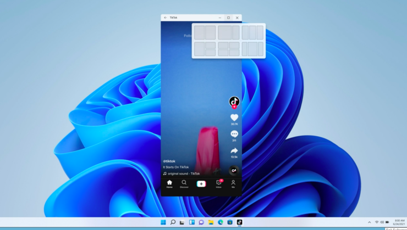Open Wi-Fi network settings tray icon

pyautogui.click(x=377, y=222)
